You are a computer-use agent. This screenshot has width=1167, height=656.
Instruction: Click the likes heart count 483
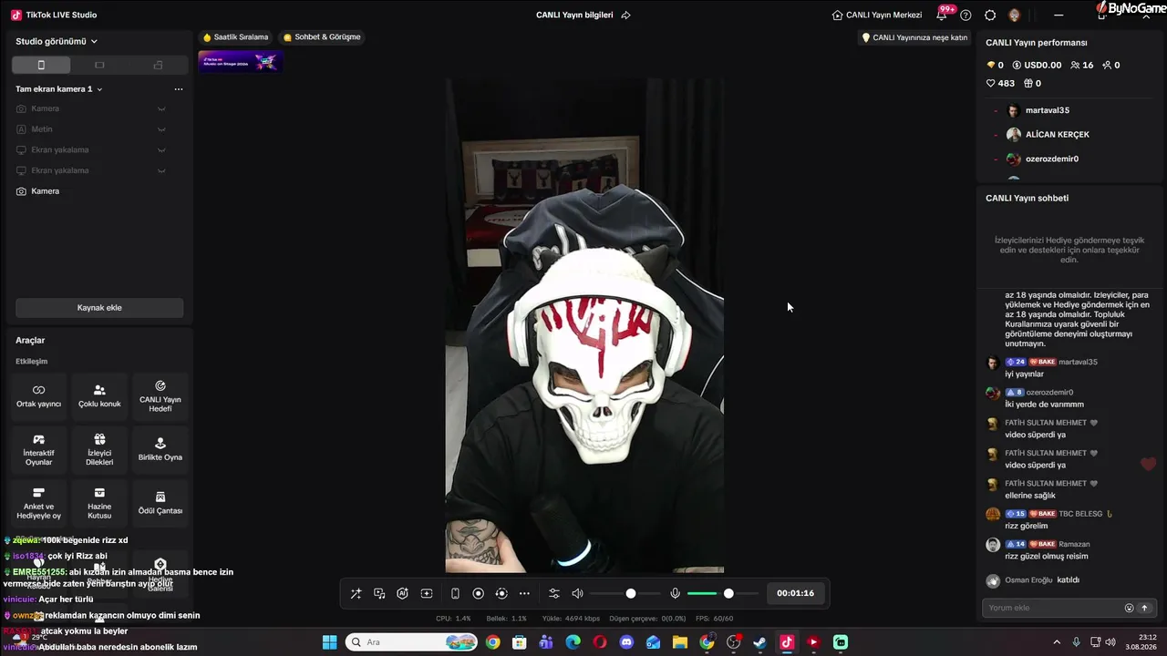1000,83
